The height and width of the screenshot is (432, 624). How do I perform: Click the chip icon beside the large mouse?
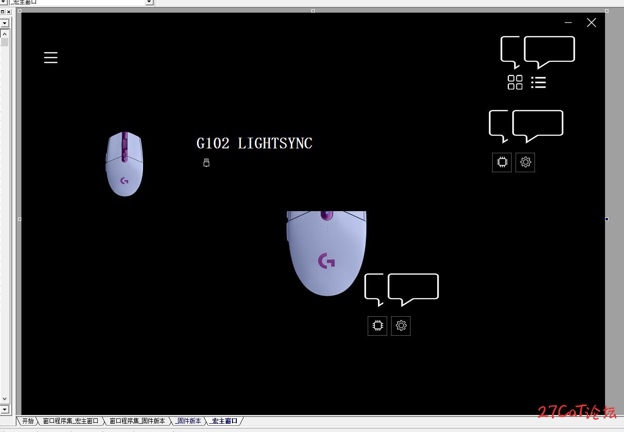pyautogui.click(x=377, y=325)
